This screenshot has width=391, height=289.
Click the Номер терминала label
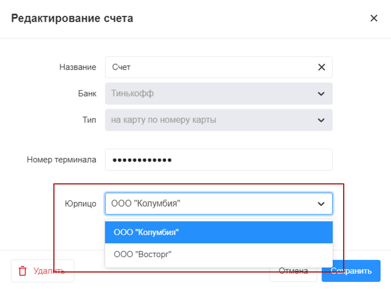click(x=61, y=160)
